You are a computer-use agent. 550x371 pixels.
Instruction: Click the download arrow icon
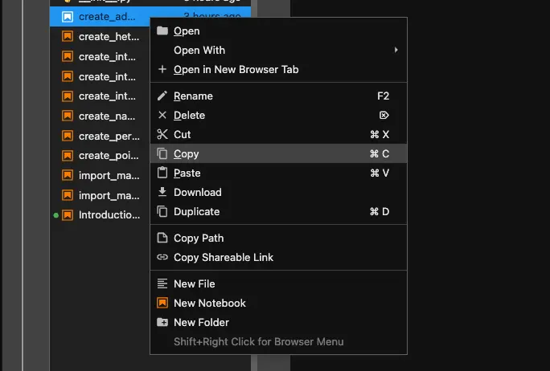pos(162,193)
